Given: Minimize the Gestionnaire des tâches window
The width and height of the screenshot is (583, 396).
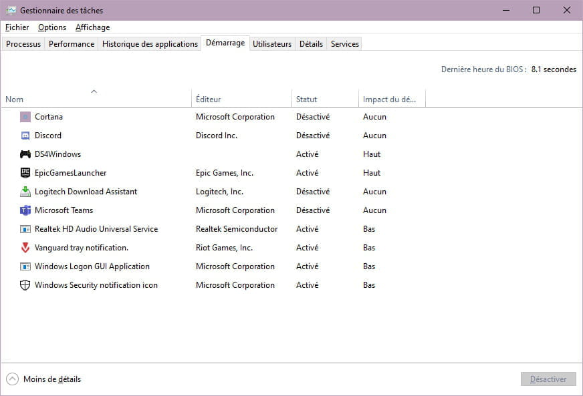Looking at the screenshot, I should (506, 11).
